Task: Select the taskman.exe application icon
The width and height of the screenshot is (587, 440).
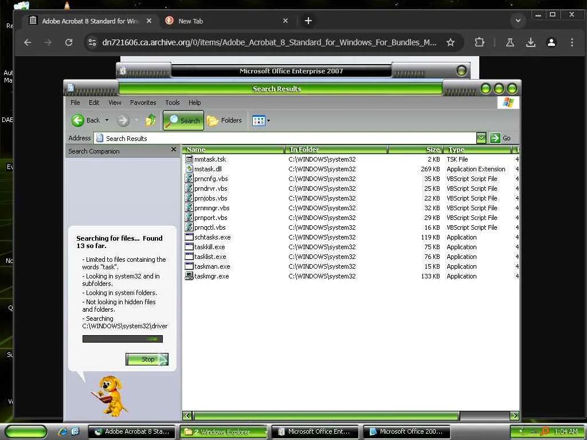Action: [189, 266]
